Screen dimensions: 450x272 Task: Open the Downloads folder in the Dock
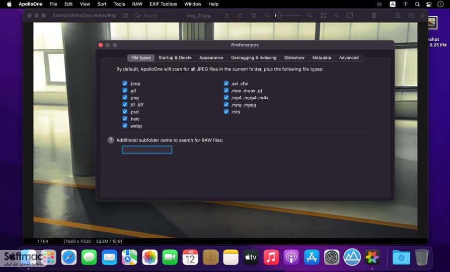click(401, 257)
